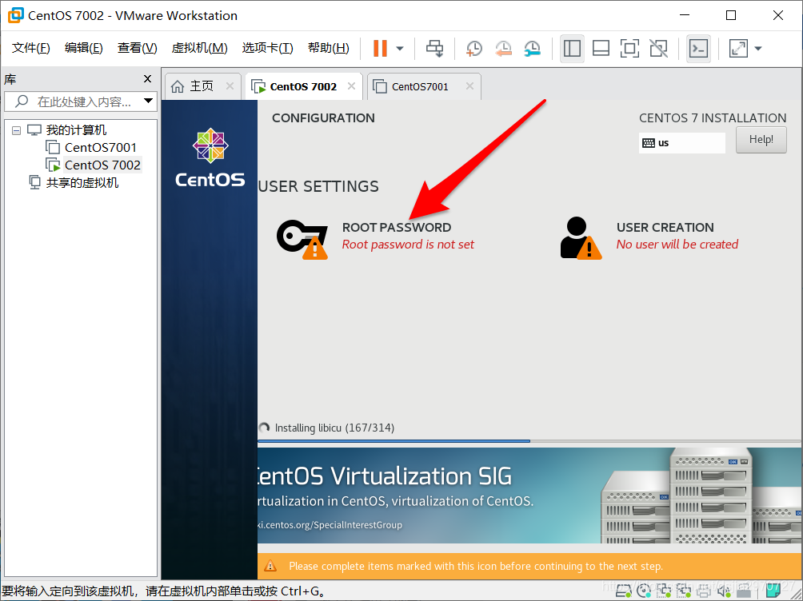803x601 pixels.
Task: Click the warning triangle icon in orange bar
Action: click(270, 566)
